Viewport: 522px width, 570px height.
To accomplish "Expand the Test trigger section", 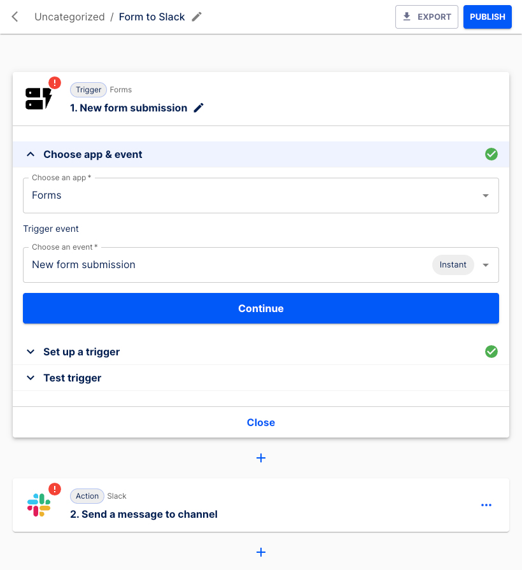I will click(x=30, y=378).
